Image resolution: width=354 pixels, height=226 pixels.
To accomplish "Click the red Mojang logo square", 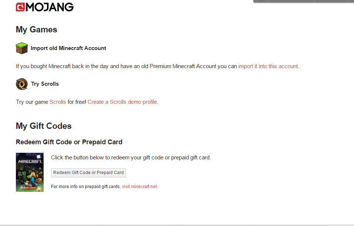I will pos(20,7).
